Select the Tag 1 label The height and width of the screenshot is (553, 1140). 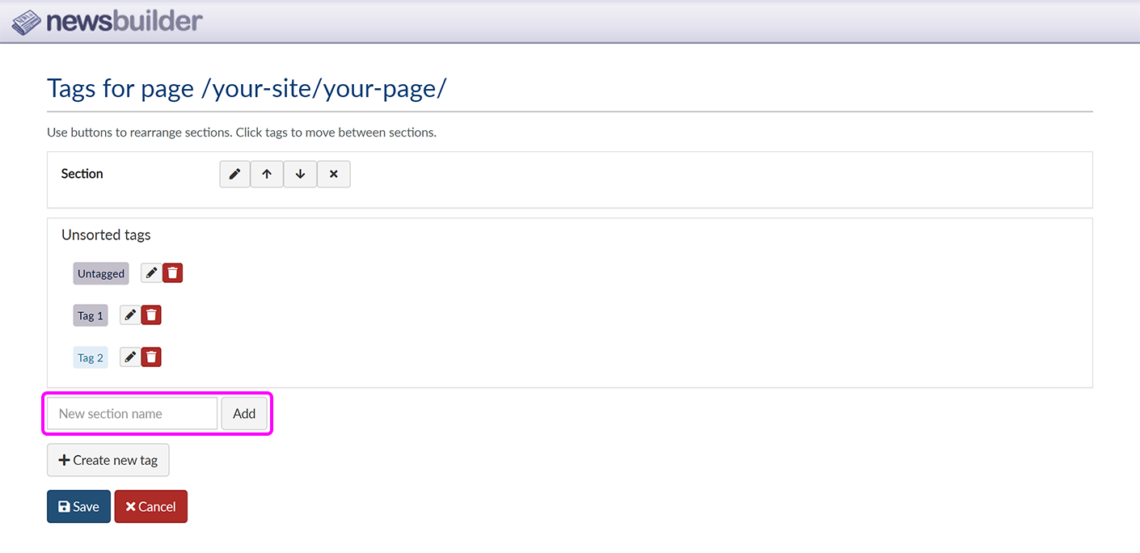click(x=91, y=315)
